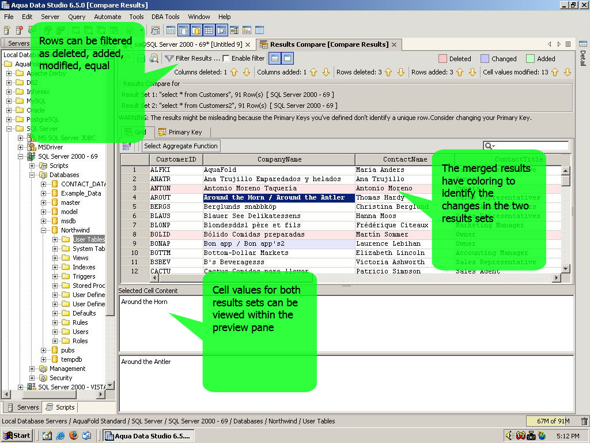Toggle the pressed grid view toolbar button
Viewport: 590px width, 443px height.
pyautogui.click(x=209, y=30)
